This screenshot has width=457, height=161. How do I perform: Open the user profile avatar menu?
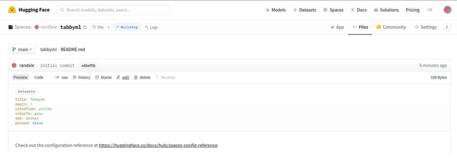pyautogui.click(x=447, y=10)
